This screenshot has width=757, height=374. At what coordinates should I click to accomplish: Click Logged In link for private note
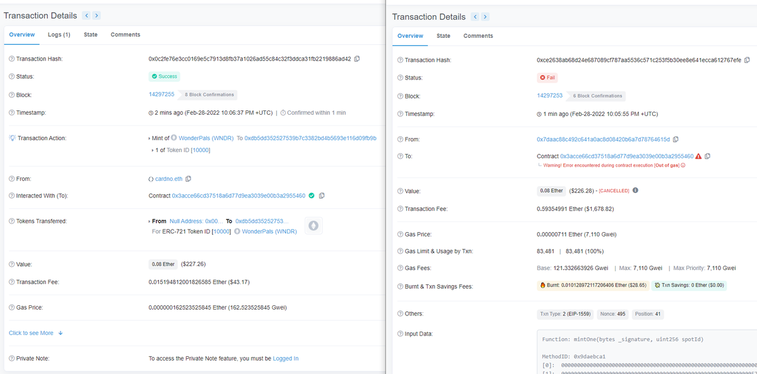pyautogui.click(x=286, y=358)
